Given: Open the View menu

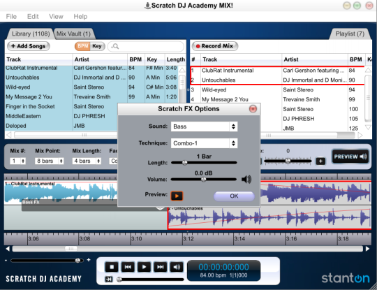Looking at the screenshot, I should tap(56, 17).
